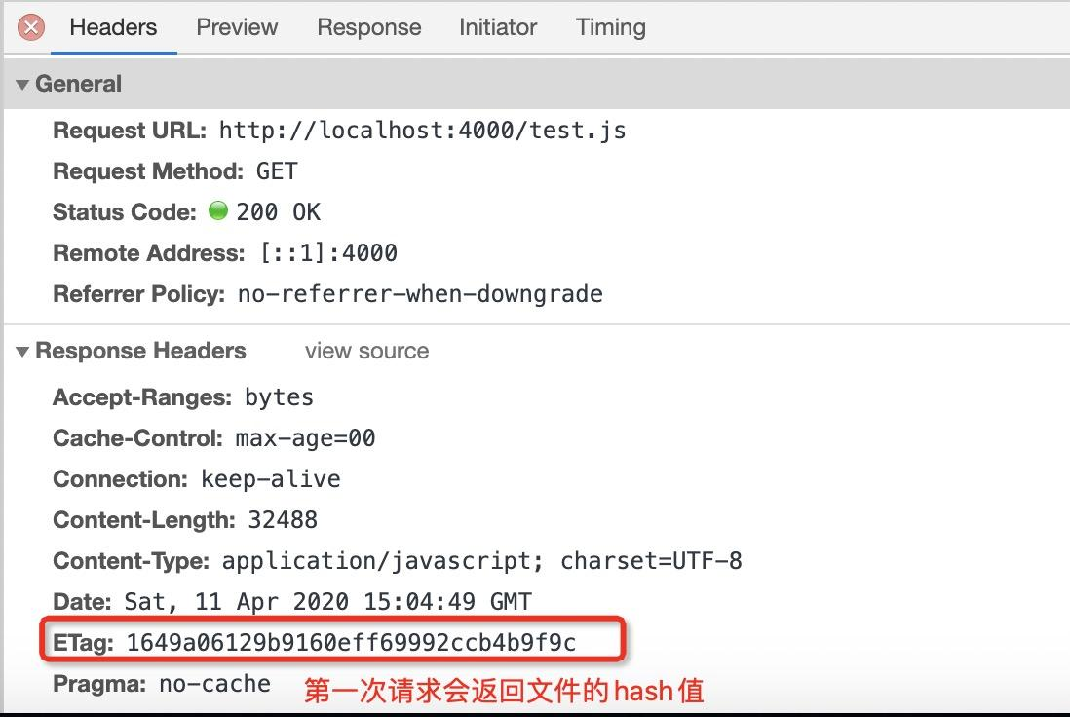Click the Request URL label
This screenshot has height=717, width=1070.
130,131
